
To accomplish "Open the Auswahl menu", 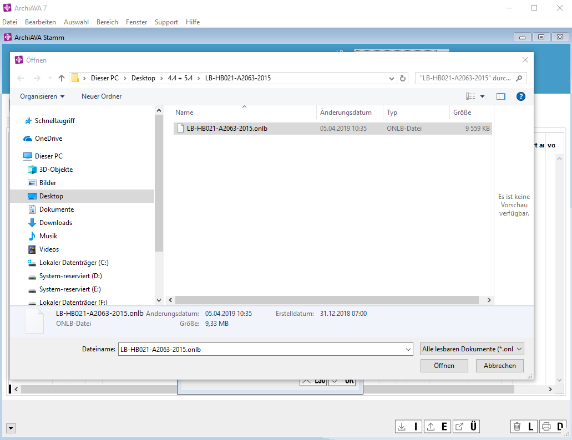I will (x=76, y=22).
